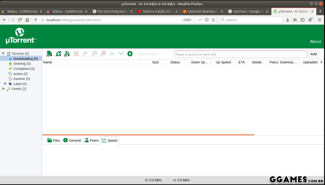Viewport: 325px width, 185px height.
Task: Open uTorrent settings gear icon
Action: pyautogui.click(x=130, y=54)
